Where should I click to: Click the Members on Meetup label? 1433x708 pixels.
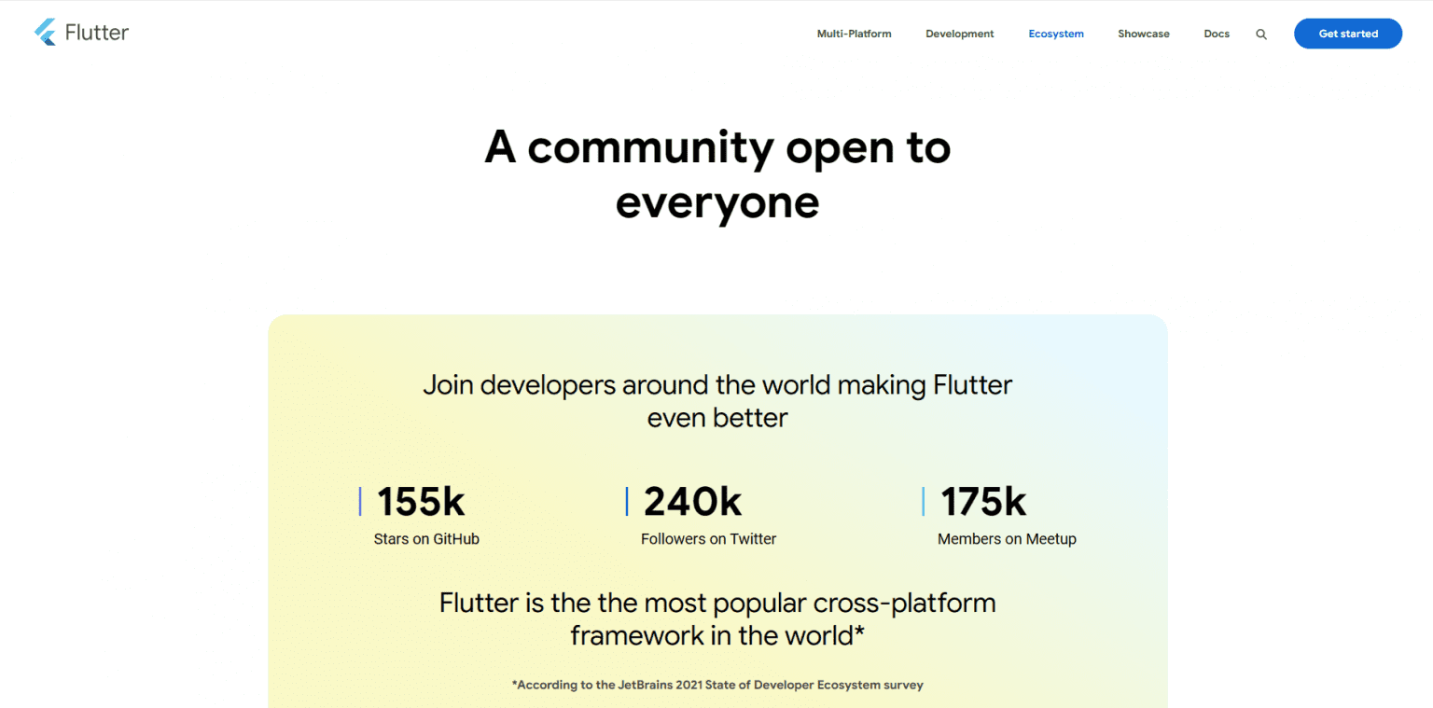pyautogui.click(x=1007, y=538)
